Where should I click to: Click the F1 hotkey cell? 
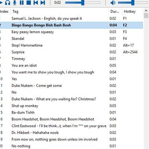point(125,19)
